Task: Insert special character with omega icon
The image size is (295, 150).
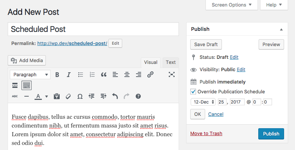Action: point(80,96)
